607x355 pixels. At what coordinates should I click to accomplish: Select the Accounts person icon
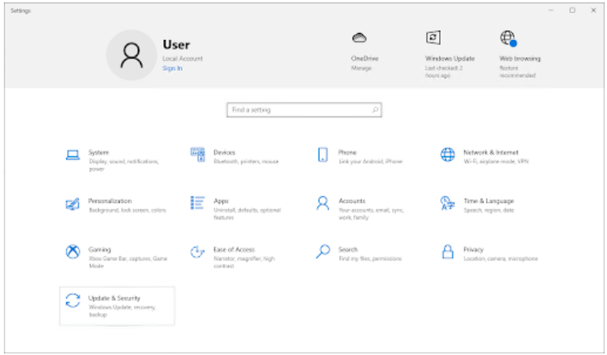[323, 203]
